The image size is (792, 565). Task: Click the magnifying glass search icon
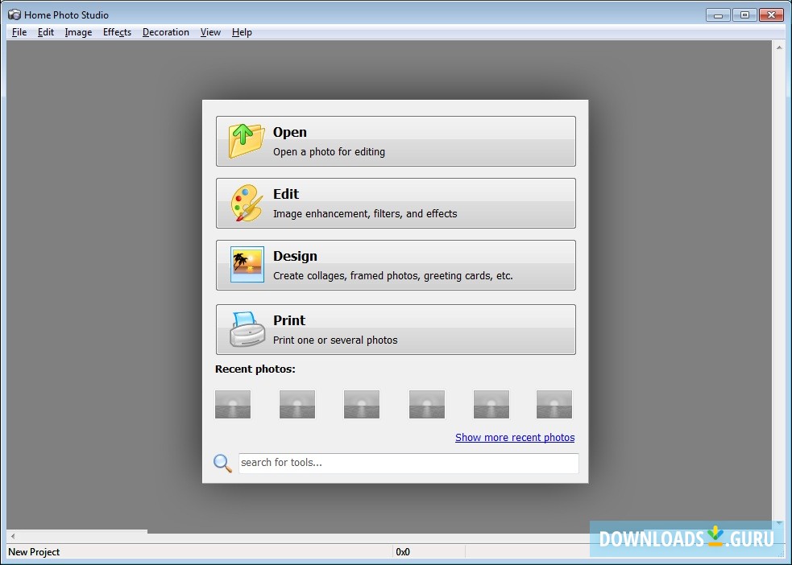(222, 463)
